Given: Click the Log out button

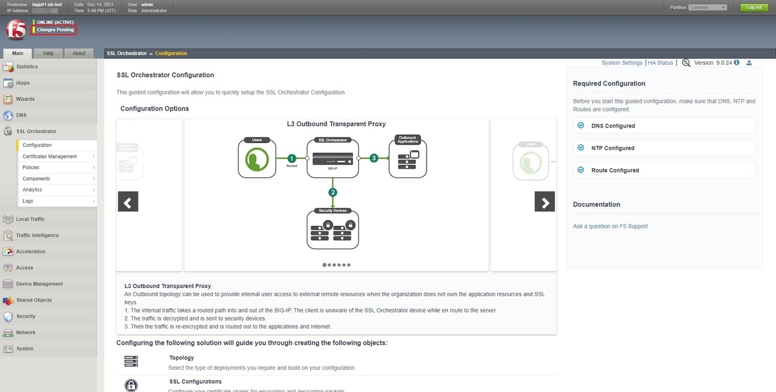Looking at the screenshot, I should pos(754,7).
